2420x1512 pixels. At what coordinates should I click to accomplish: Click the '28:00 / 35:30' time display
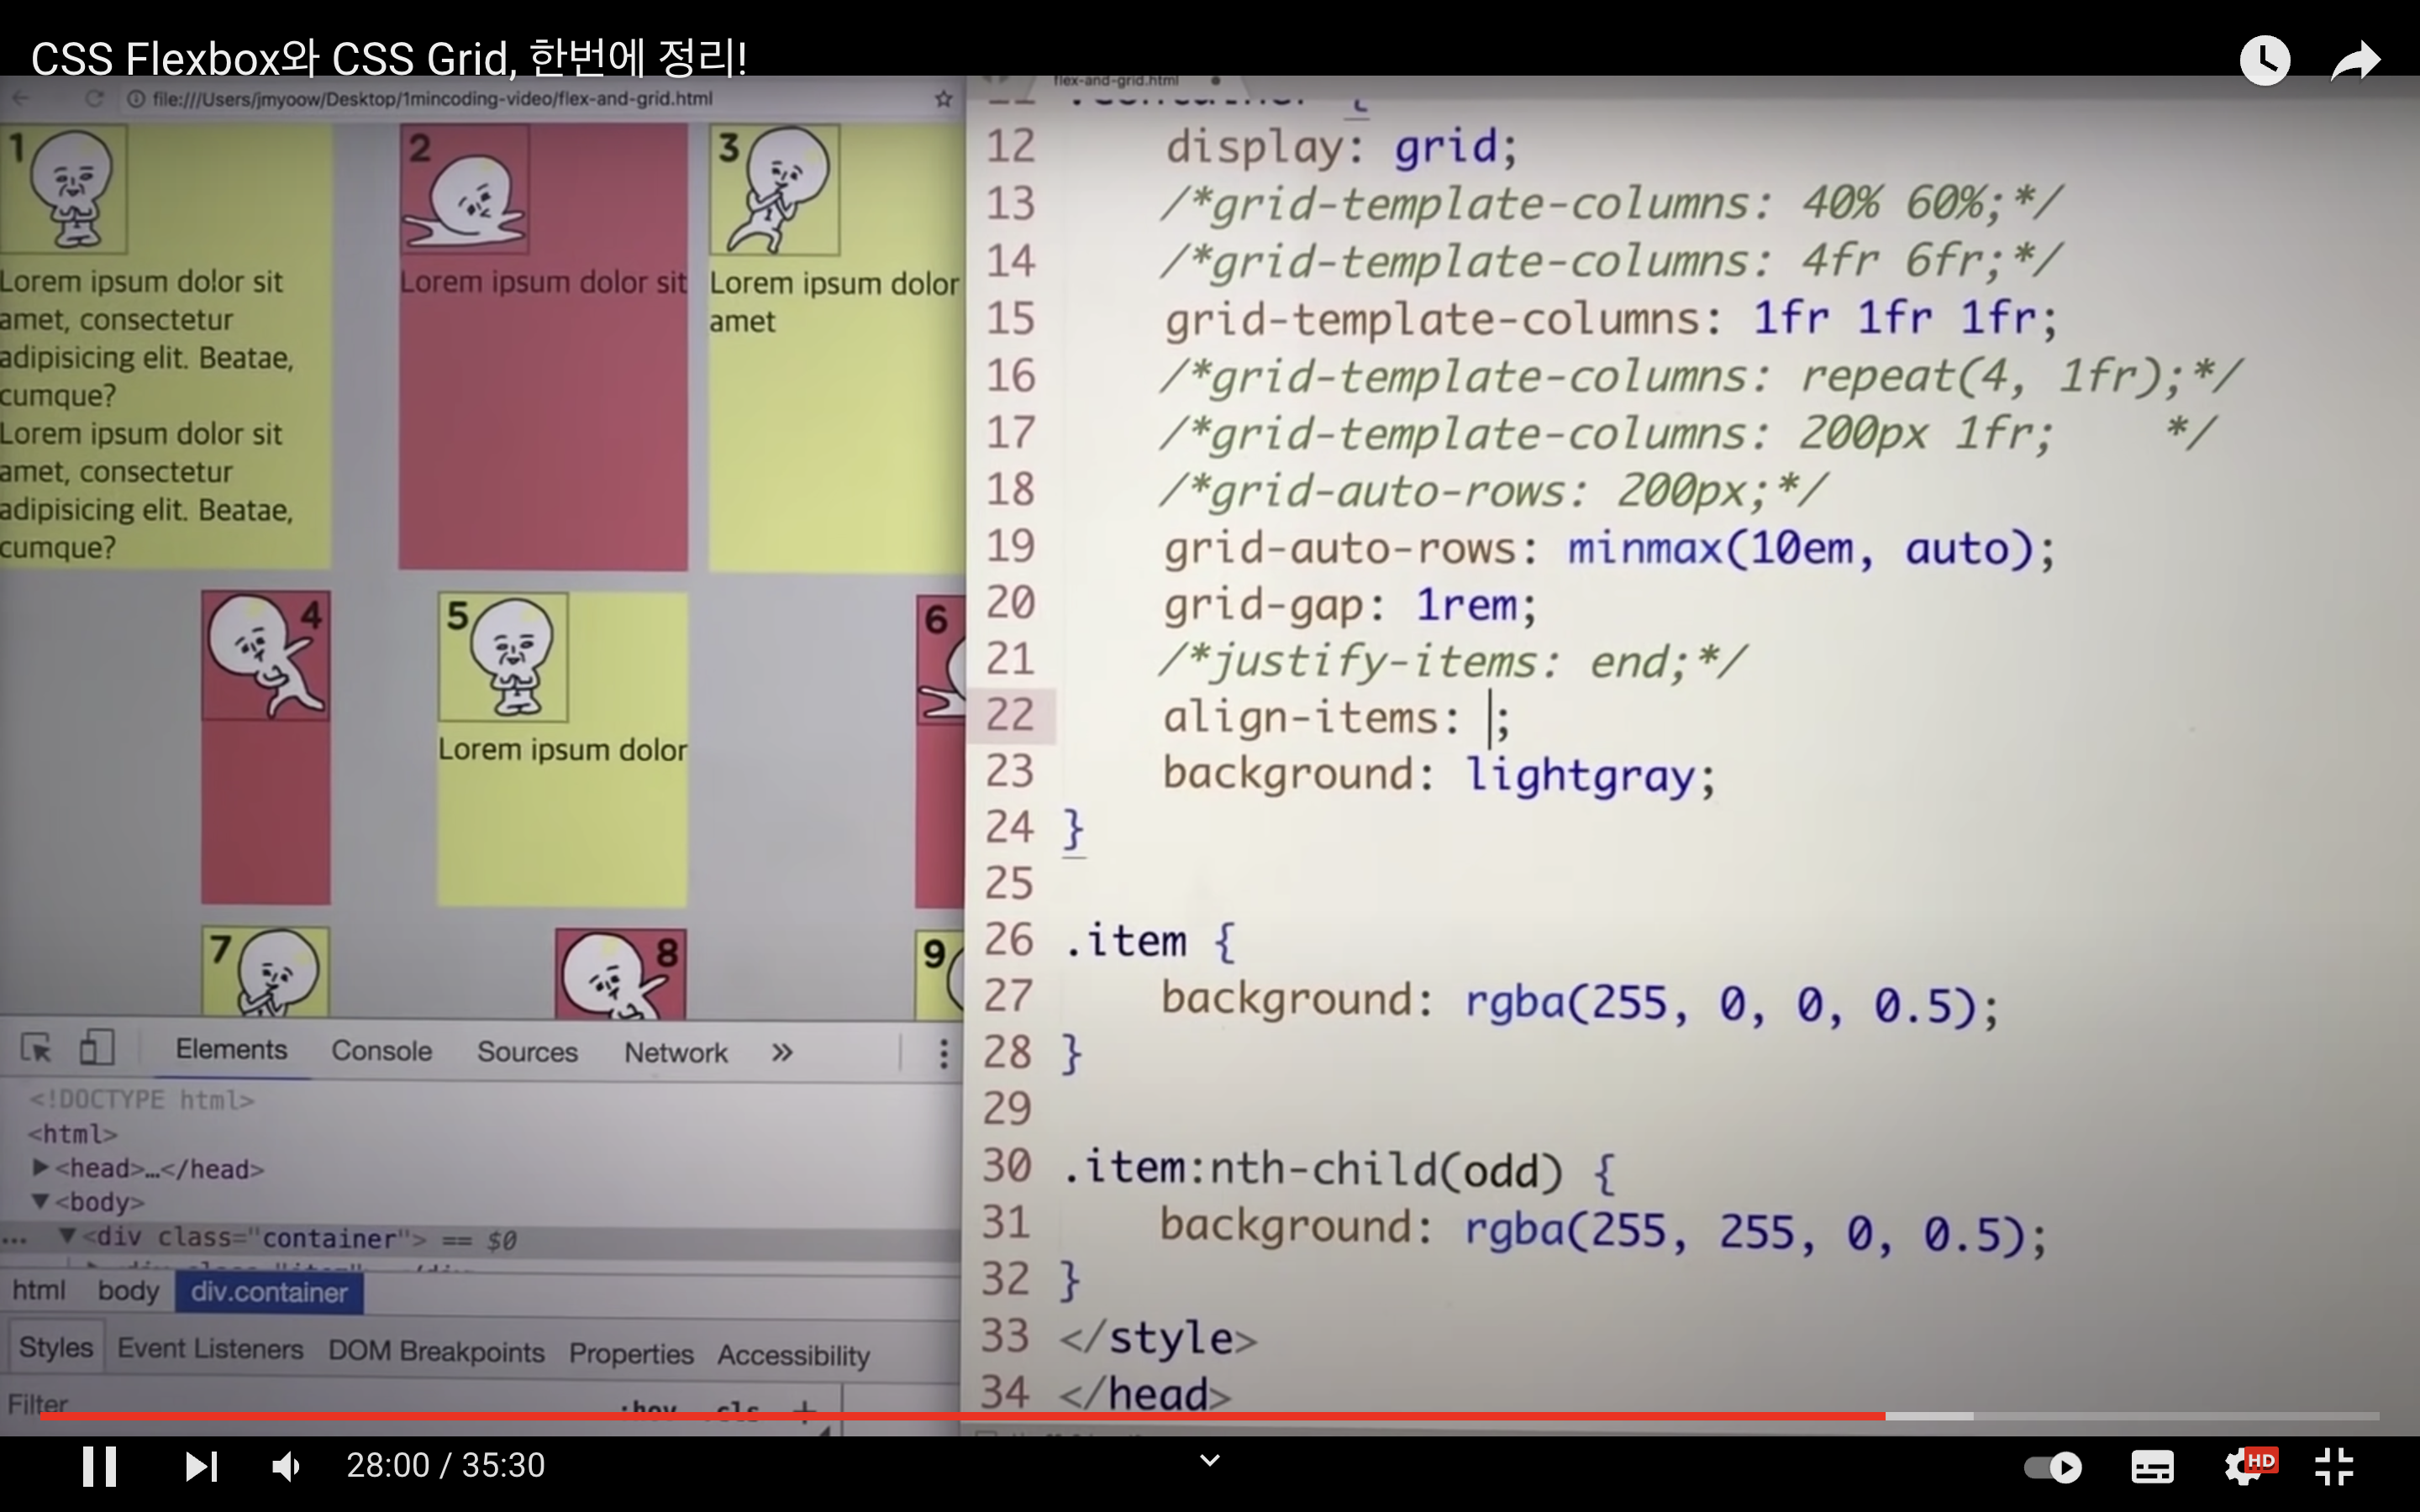(445, 1466)
